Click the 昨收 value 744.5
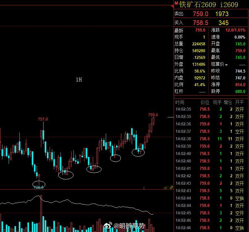The width and height of the screenshot is (249, 232). pyautogui.click(x=240, y=71)
